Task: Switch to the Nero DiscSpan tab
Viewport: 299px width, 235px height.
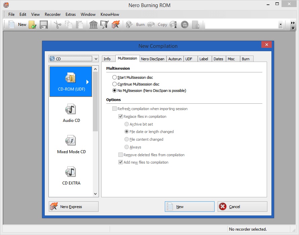Action: tap(153, 59)
